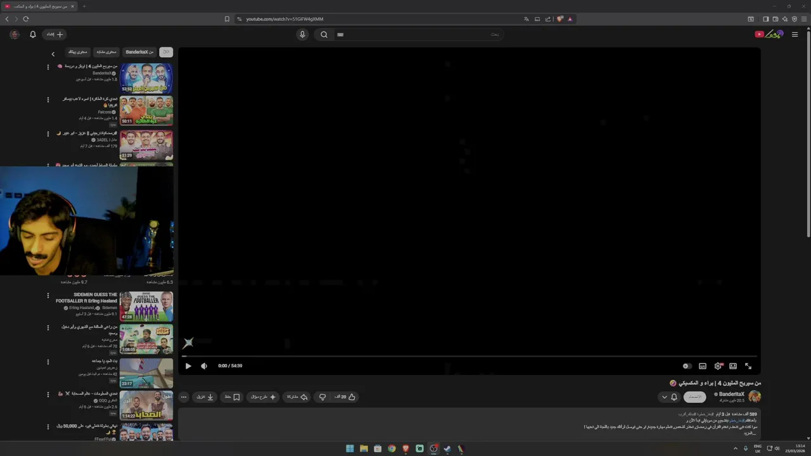Image resolution: width=811 pixels, height=456 pixels.
Task: Open the Windows Start button in the taskbar
Action: click(x=350, y=448)
